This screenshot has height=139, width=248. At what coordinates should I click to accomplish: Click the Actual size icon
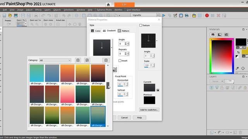coord(58,24)
